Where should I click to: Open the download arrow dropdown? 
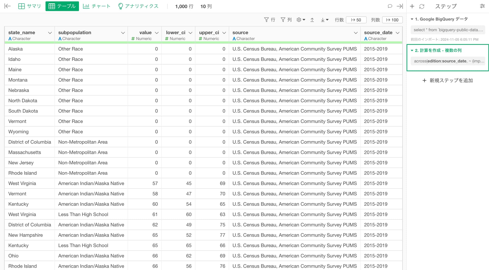324,20
